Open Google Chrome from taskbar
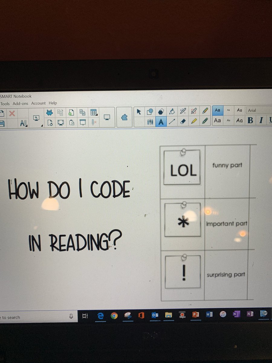Screen dimensions: 272x363 click(x=114, y=316)
